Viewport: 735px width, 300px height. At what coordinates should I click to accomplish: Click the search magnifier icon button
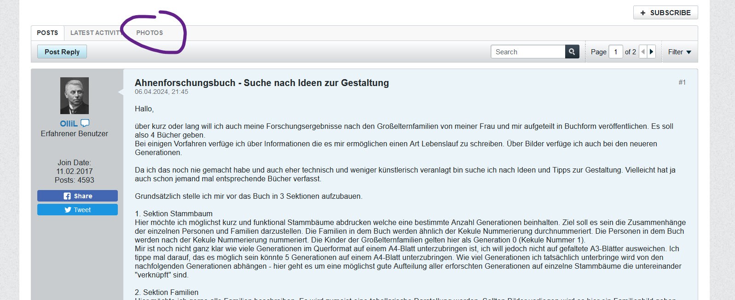click(x=572, y=52)
